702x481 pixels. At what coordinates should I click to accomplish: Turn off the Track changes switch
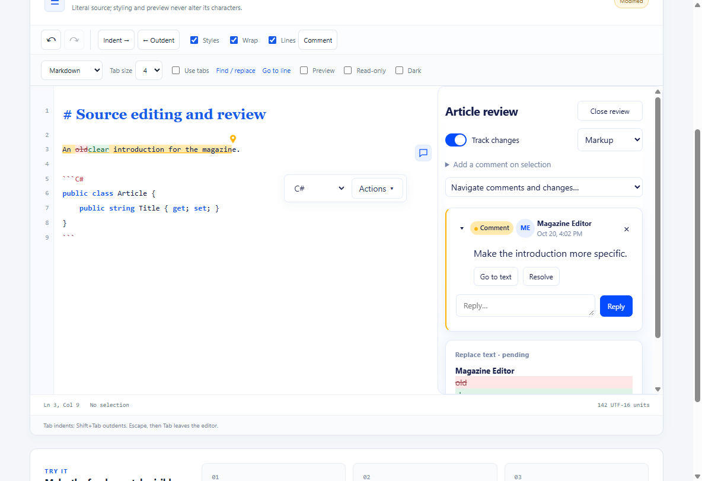pyautogui.click(x=456, y=140)
